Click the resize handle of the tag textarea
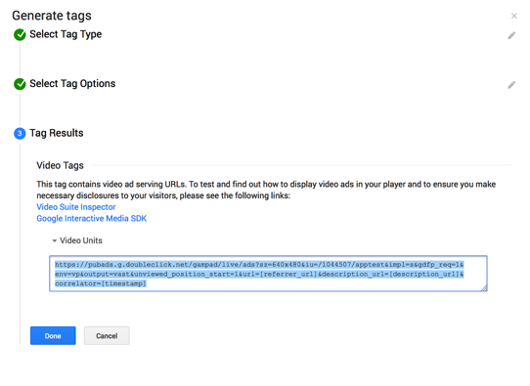Viewport: 530px width, 386px height. (484, 287)
